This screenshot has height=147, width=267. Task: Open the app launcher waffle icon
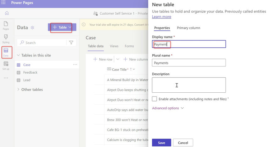(3, 3)
